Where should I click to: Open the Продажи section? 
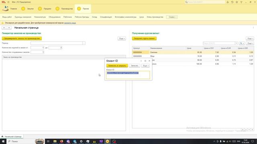pos(45,9)
